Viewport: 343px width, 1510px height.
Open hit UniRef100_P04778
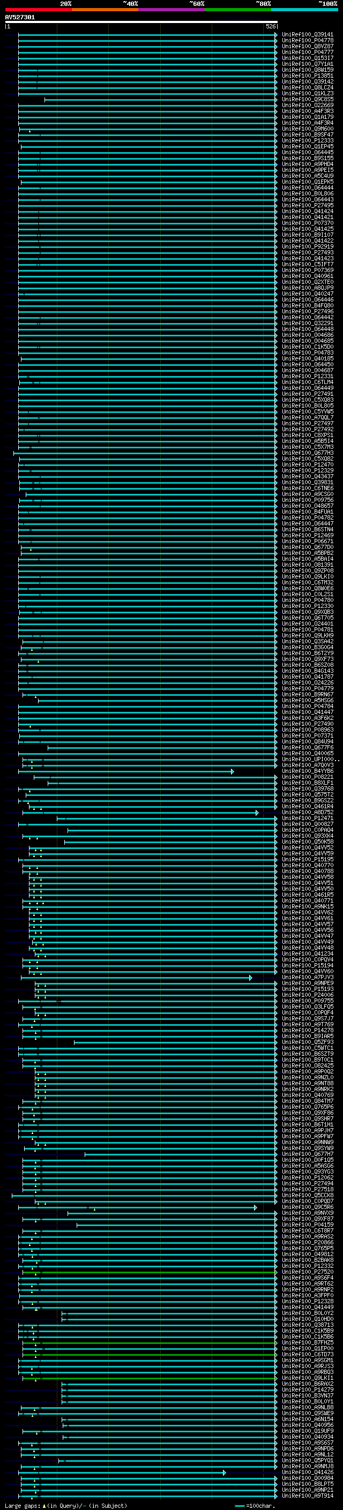[308, 41]
